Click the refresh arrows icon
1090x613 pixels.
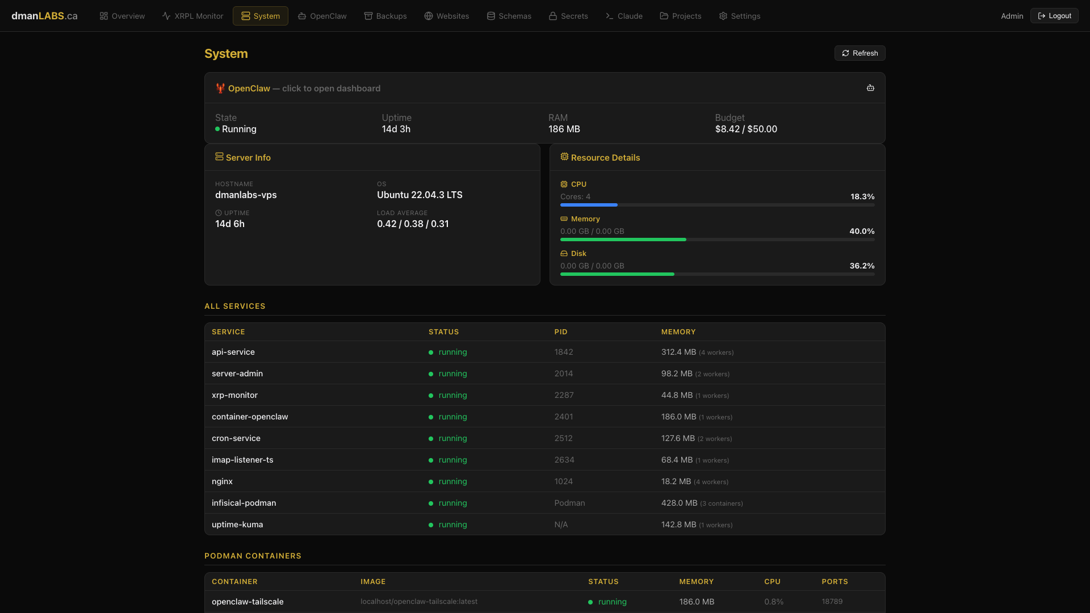846,53
